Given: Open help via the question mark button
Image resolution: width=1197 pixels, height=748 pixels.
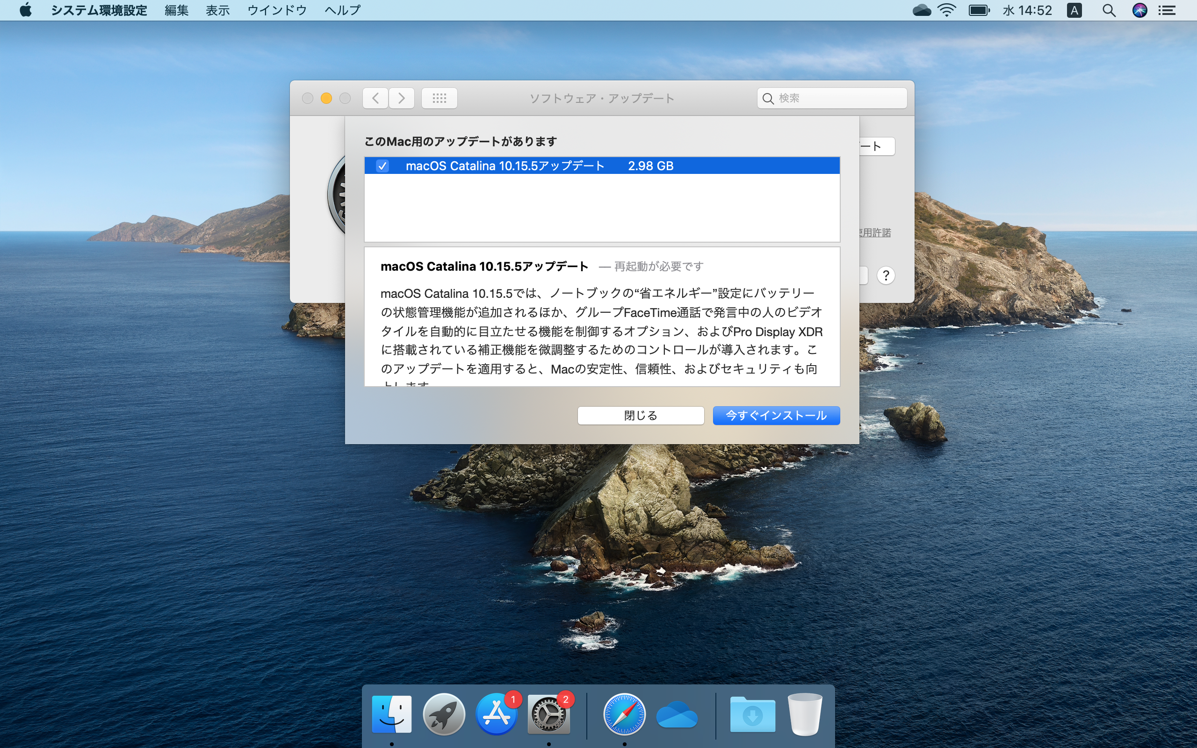Looking at the screenshot, I should pos(886,275).
